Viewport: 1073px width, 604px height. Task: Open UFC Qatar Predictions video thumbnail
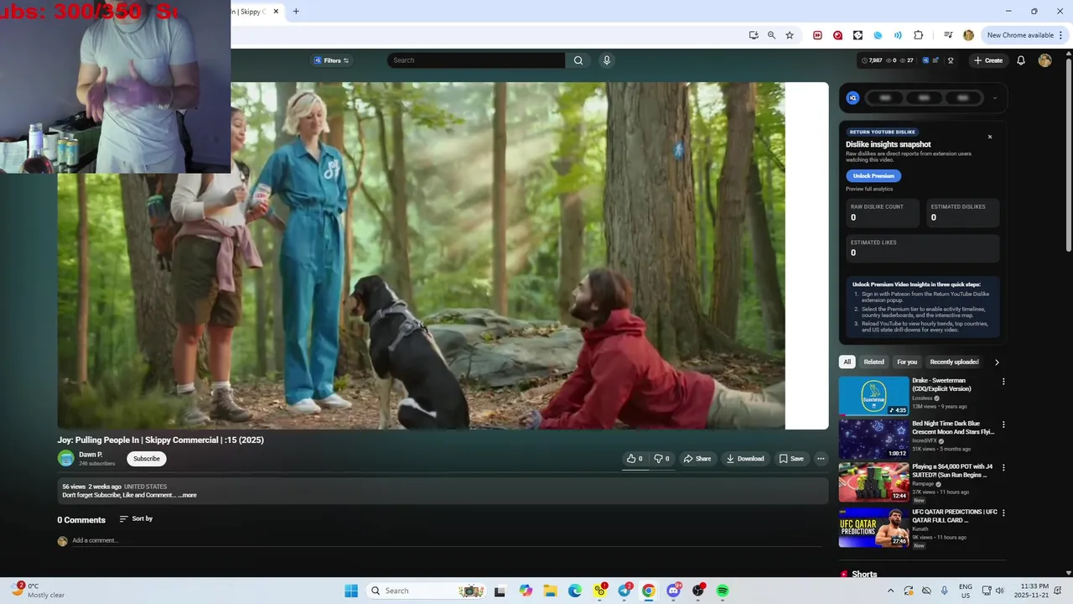(873, 528)
